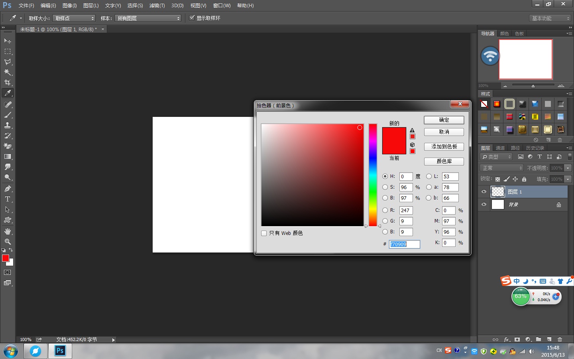The width and height of the screenshot is (574, 359).
Task: Open 取样大小 dropdown
Action: 74,18
